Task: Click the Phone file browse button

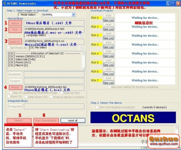Action: [x=15, y=87]
